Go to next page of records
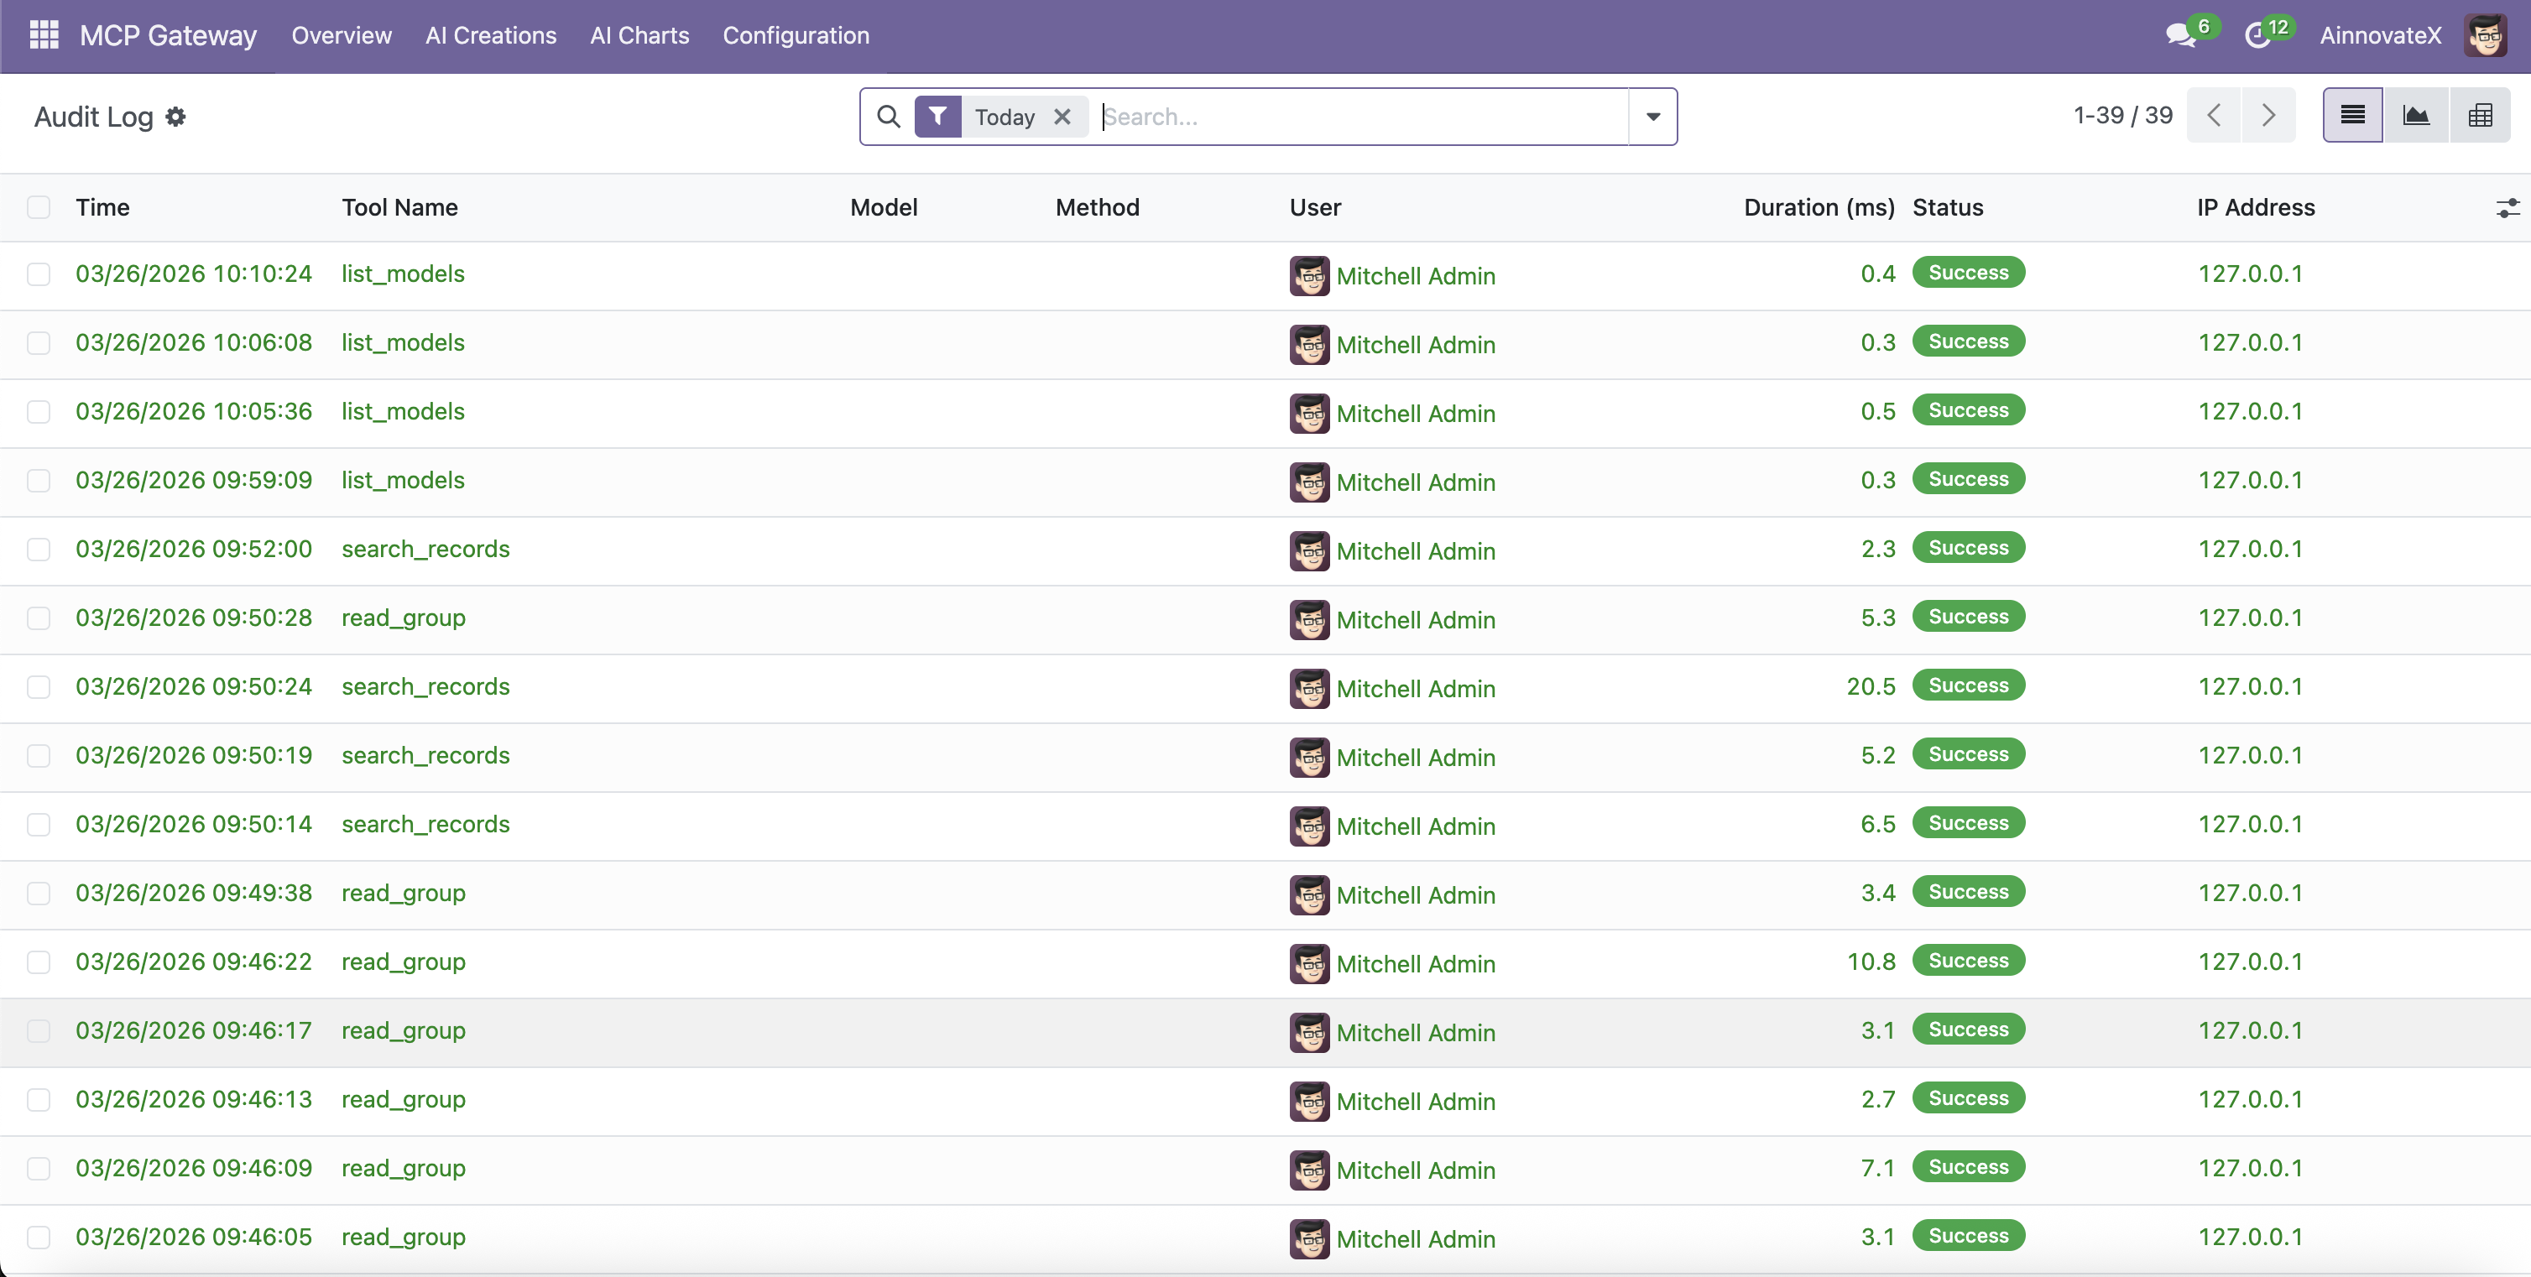Viewport: 2531px width, 1277px height. 2267,116
